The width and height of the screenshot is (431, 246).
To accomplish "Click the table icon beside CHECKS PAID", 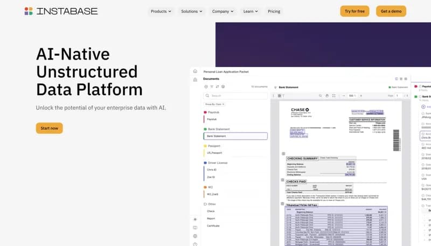I will [282, 180].
